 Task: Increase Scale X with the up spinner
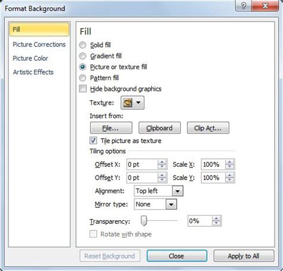pyautogui.click(x=230, y=162)
